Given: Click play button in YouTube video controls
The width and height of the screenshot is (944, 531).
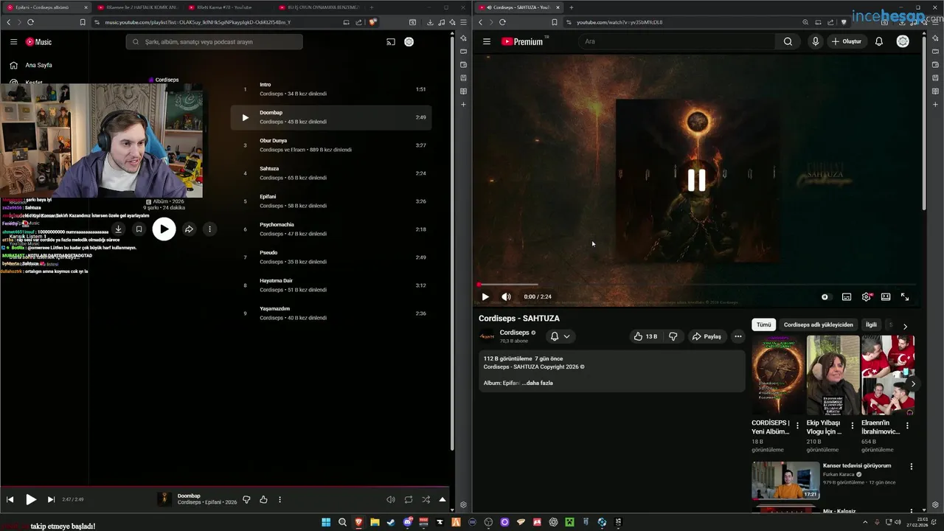Looking at the screenshot, I should click(x=485, y=296).
